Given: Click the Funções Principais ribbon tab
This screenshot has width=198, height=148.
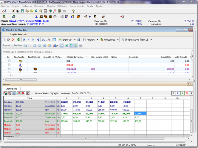Looking at the screenshot, I should pyautogui.click(x=18, y=34).
